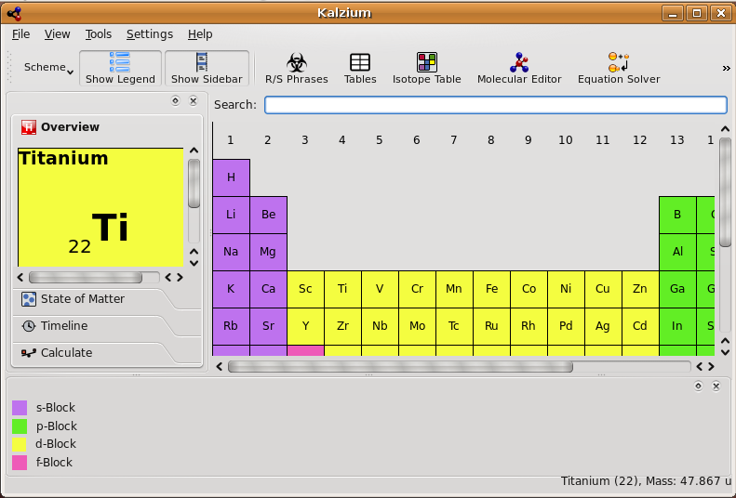Screen dimensions: 736x498
Task: Expand hidden toolbar items chevron
Action: pos(726,69)
